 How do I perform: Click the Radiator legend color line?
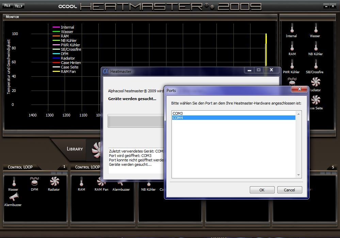[56, 58]
